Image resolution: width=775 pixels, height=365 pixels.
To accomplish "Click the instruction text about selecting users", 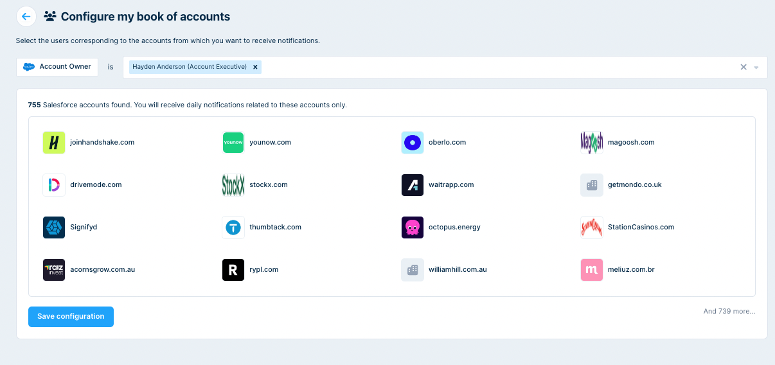I will (168, 40).
